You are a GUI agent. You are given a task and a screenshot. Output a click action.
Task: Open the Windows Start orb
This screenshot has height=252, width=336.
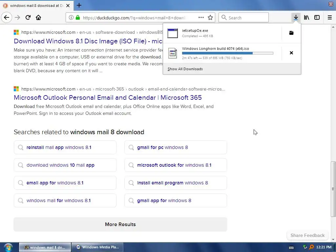8,247
